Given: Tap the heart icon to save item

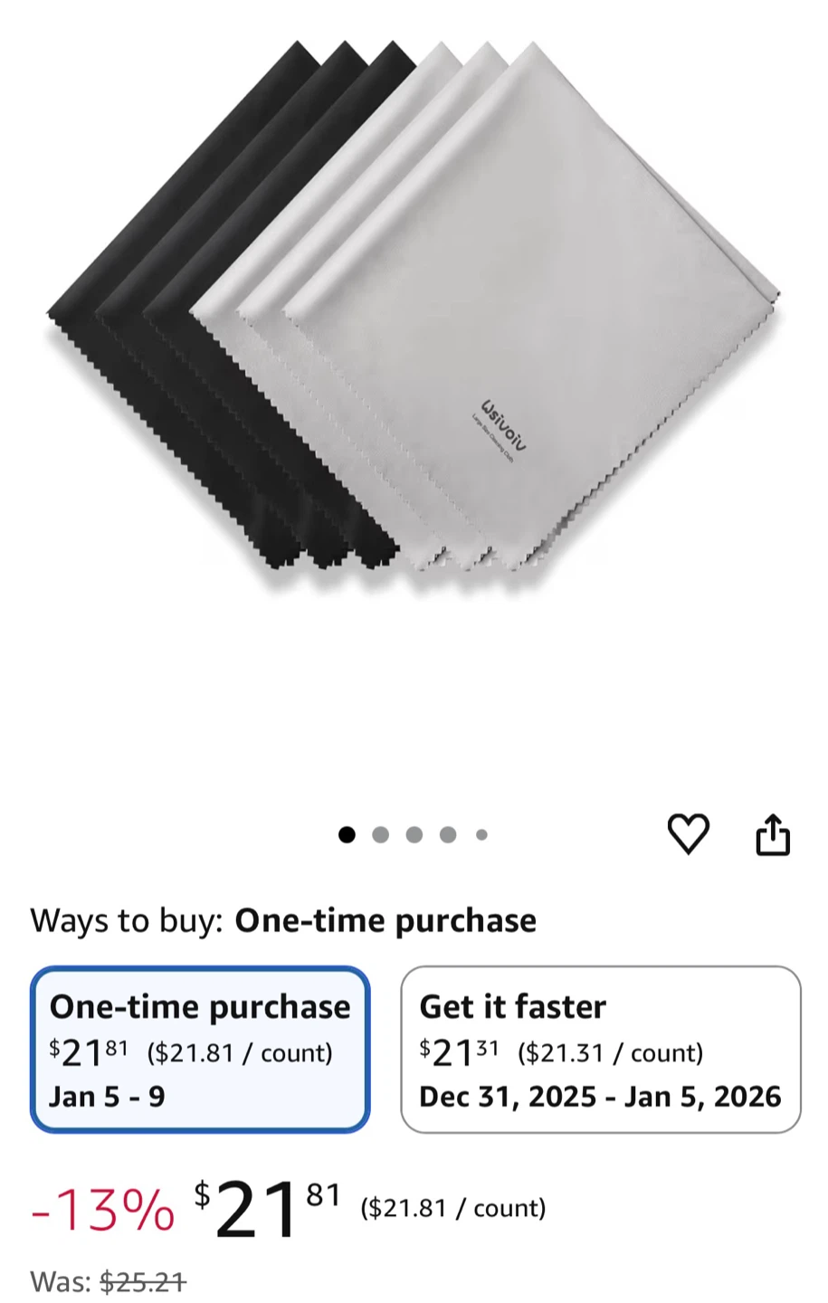Looking at the screenshot, I should (x=688, y=834).
